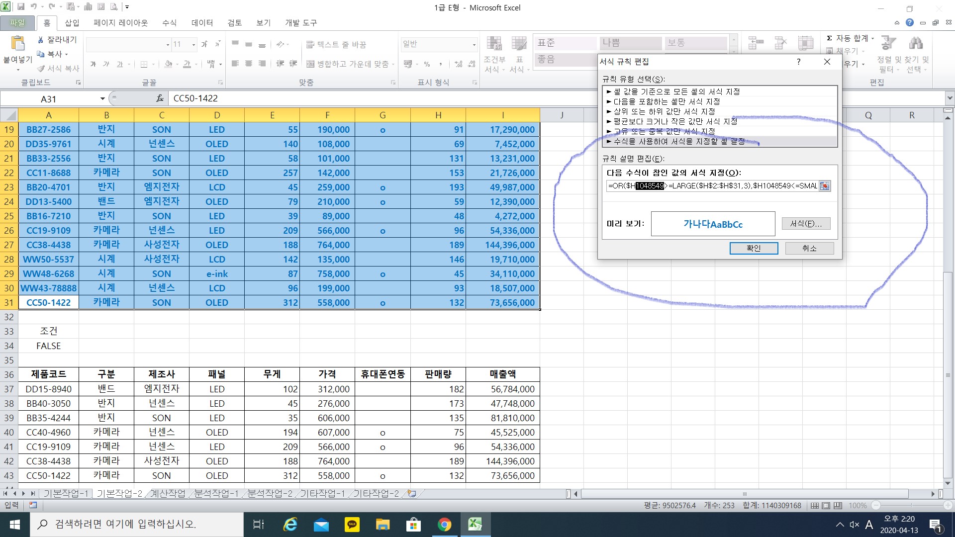
Task: Open the font size dropdown
Action: pyautogui.click(x=193, y=45)
